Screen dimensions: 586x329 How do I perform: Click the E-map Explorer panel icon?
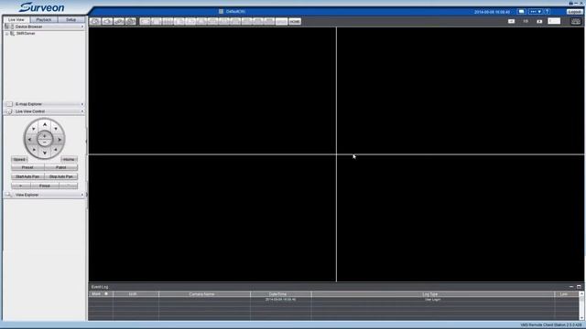pos(9,104)
